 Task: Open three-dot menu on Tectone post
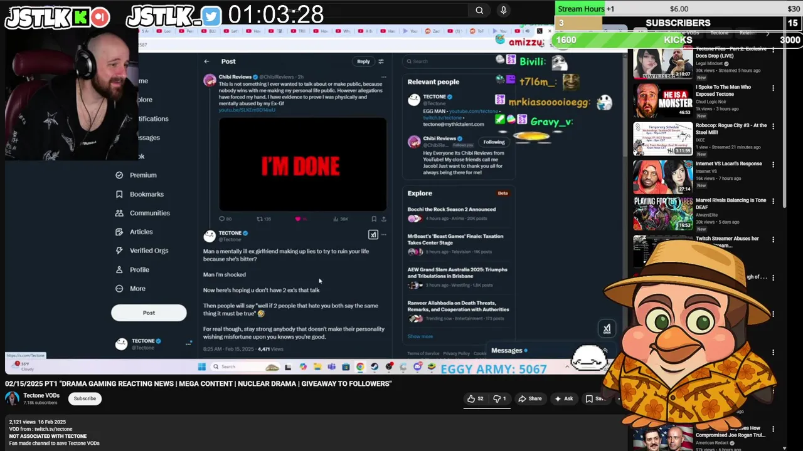point(384,235)
